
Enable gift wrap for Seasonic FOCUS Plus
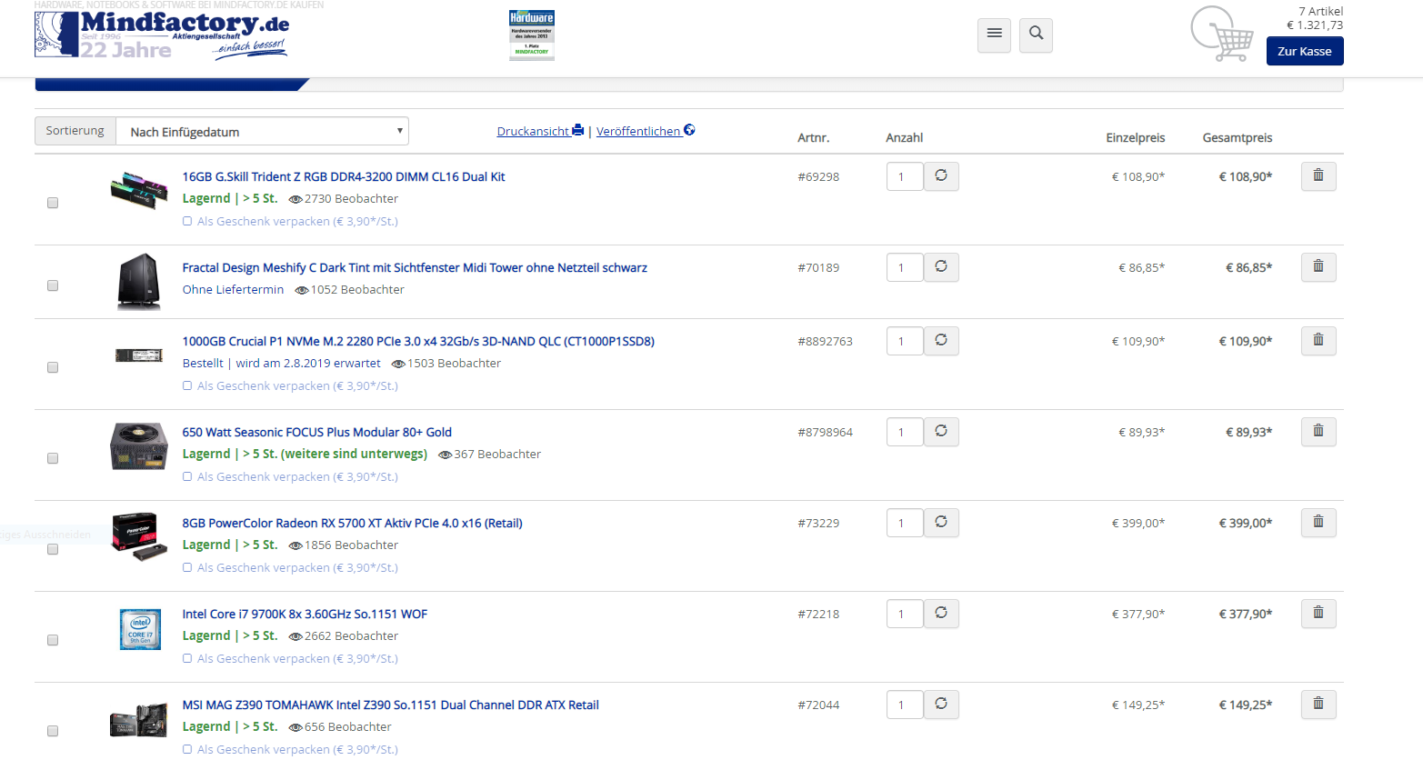(187, 476)
